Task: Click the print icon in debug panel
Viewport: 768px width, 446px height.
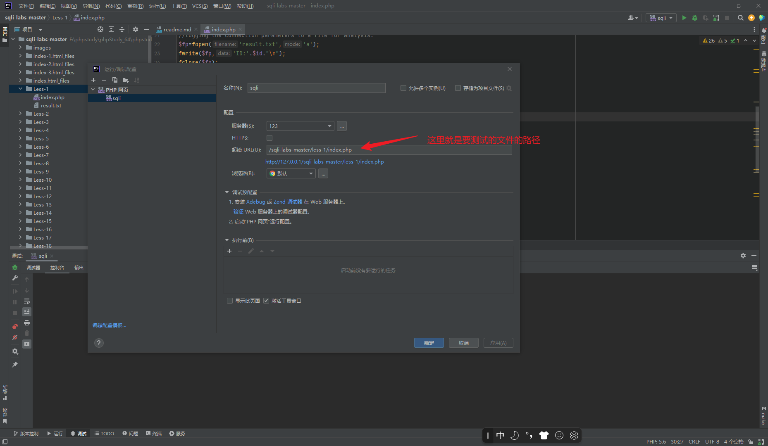Action: pyautogui.click(x=27, y=323)
